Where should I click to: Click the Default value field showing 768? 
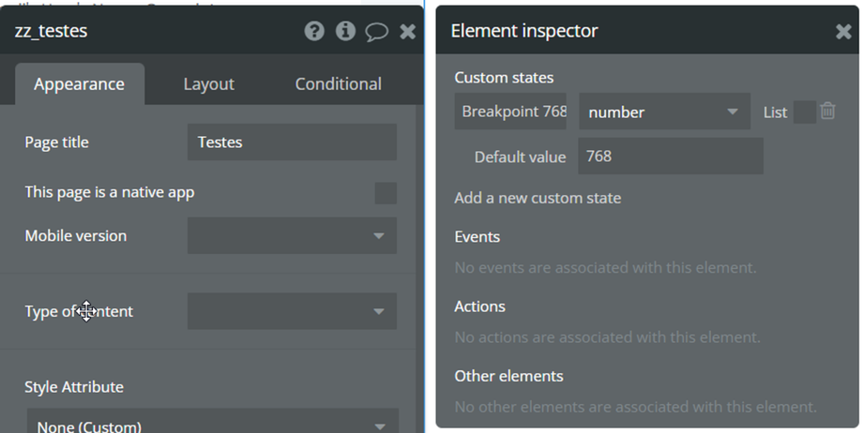point(670,157)
